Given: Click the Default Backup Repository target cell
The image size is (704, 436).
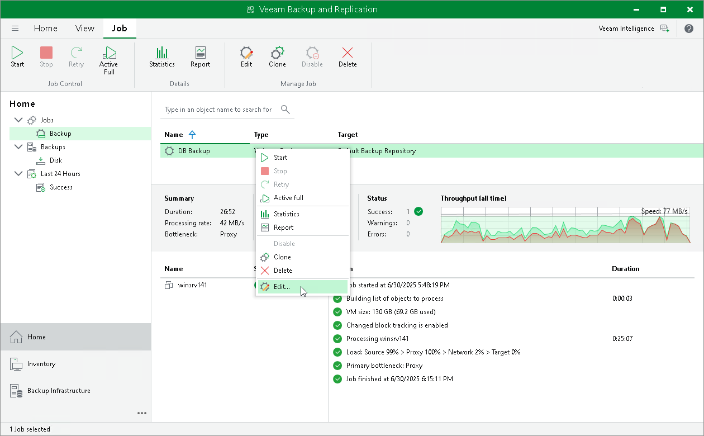Looking at the screenshot, I should click(x=383, y=151).
